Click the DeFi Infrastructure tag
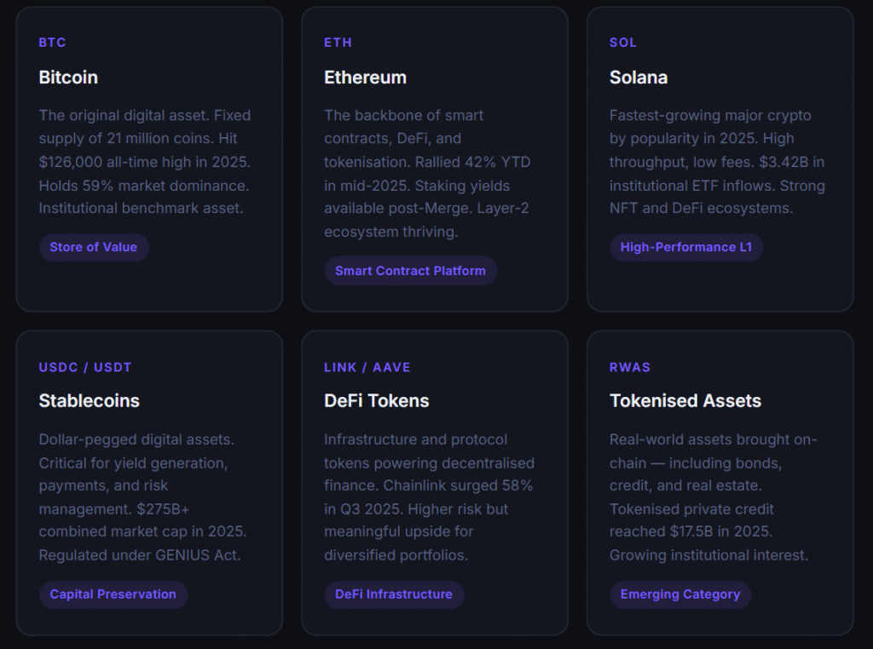 click(394, 594)
